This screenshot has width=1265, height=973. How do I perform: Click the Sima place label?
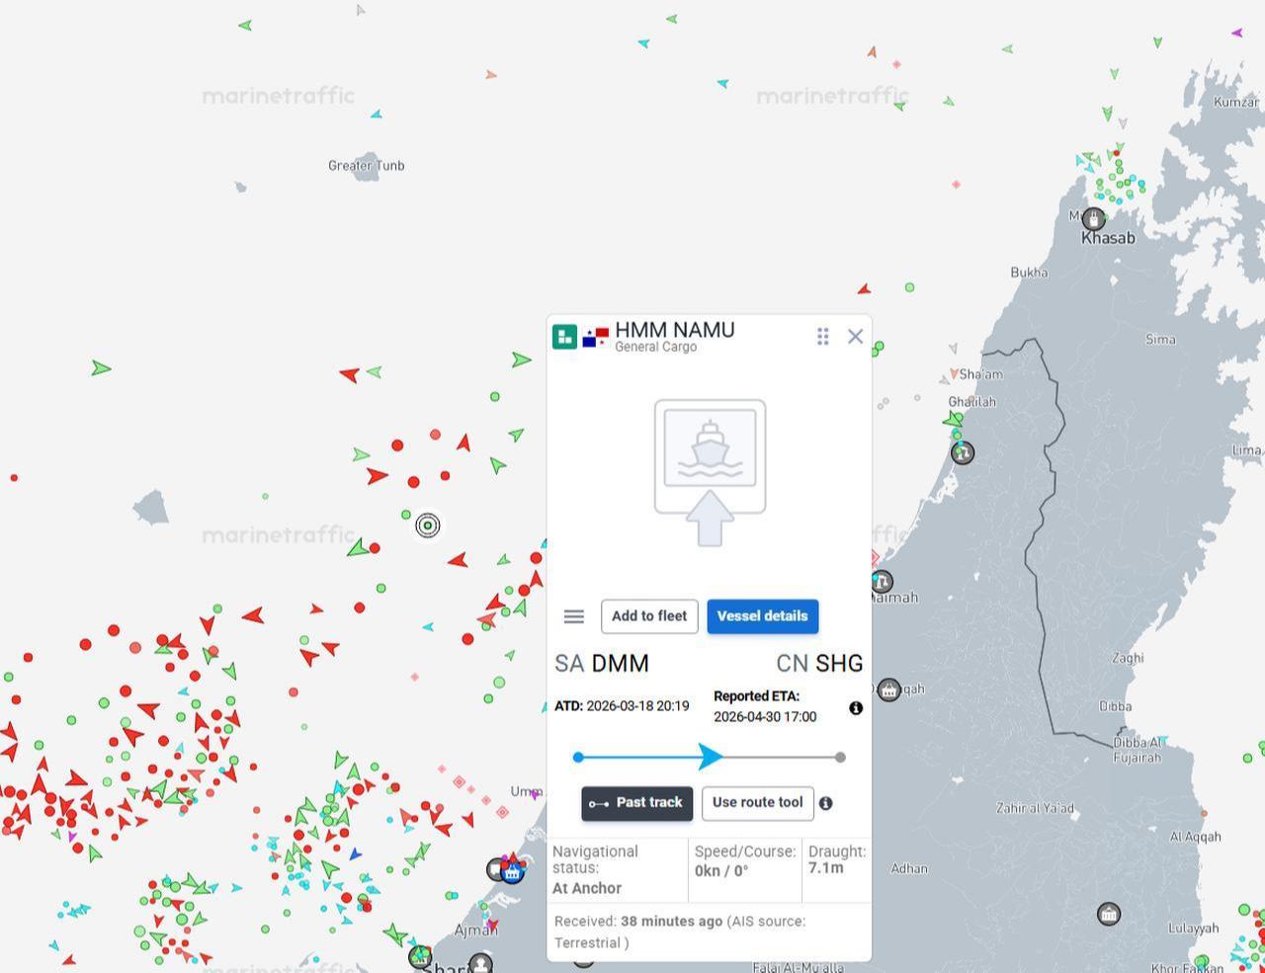click(x=1160, y=340)
